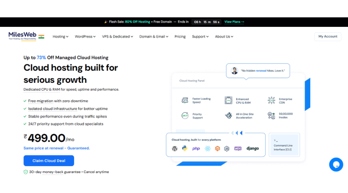Image resolution: width=348 pixels, height=193 pixels.
Task: Click the 'Free migration with zero downtime' text
Action: click(x=58, y=101)
